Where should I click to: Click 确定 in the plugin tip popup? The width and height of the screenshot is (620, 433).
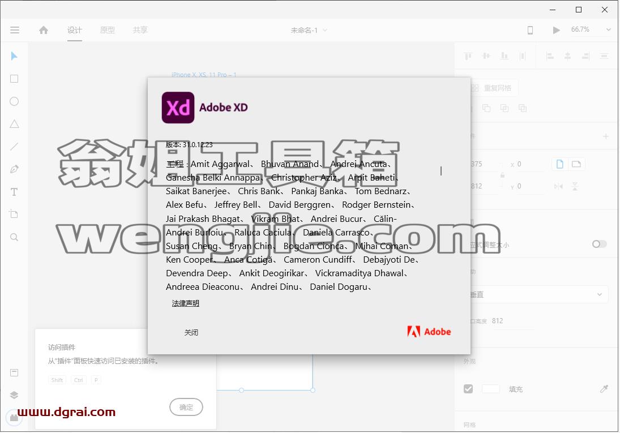[x=186, y=408]
